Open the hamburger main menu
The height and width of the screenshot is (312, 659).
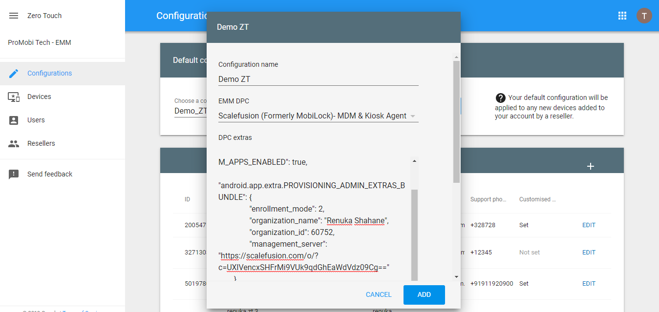pyautogui.click(x=14, y=16)
